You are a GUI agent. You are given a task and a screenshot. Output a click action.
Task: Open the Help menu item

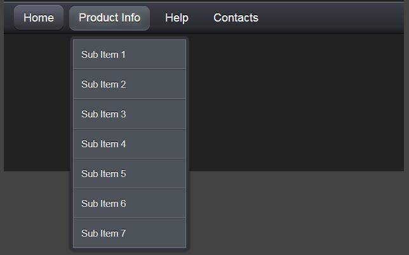[177, 18]
